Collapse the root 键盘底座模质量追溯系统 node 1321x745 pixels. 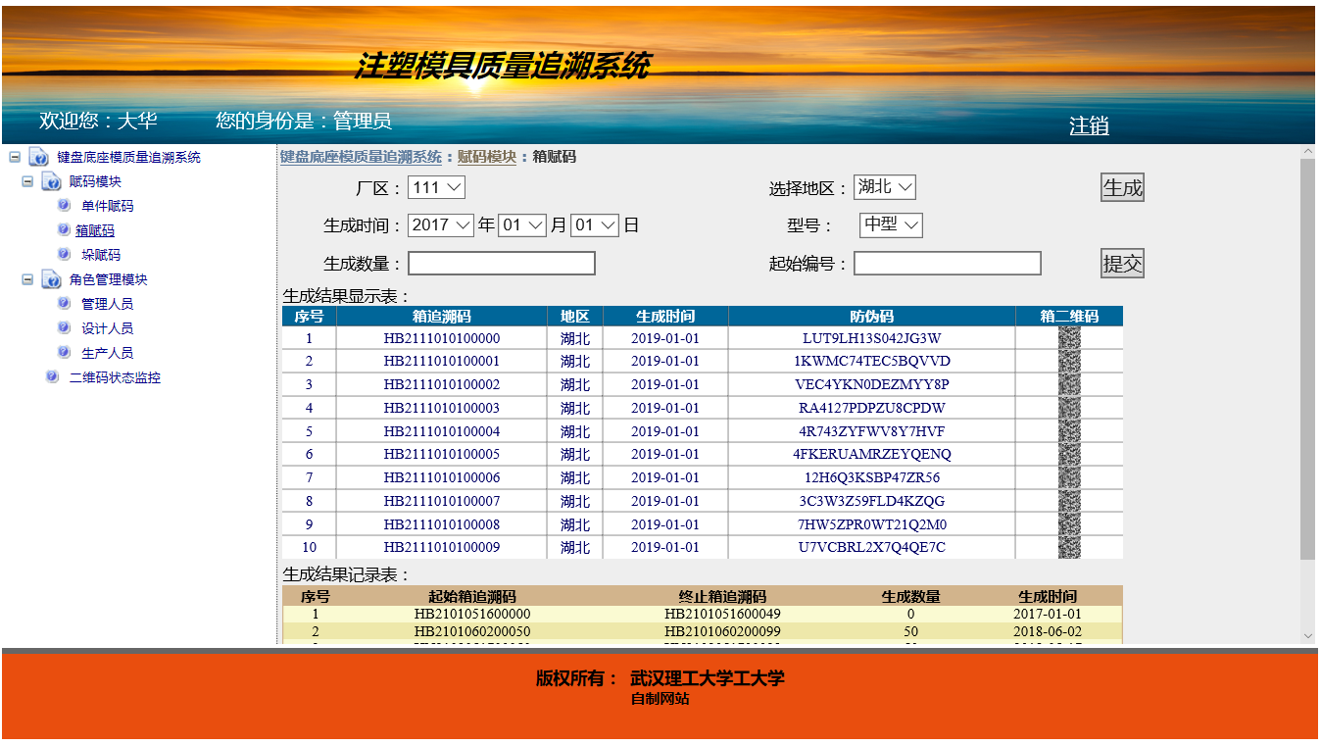tap(15, 157)
